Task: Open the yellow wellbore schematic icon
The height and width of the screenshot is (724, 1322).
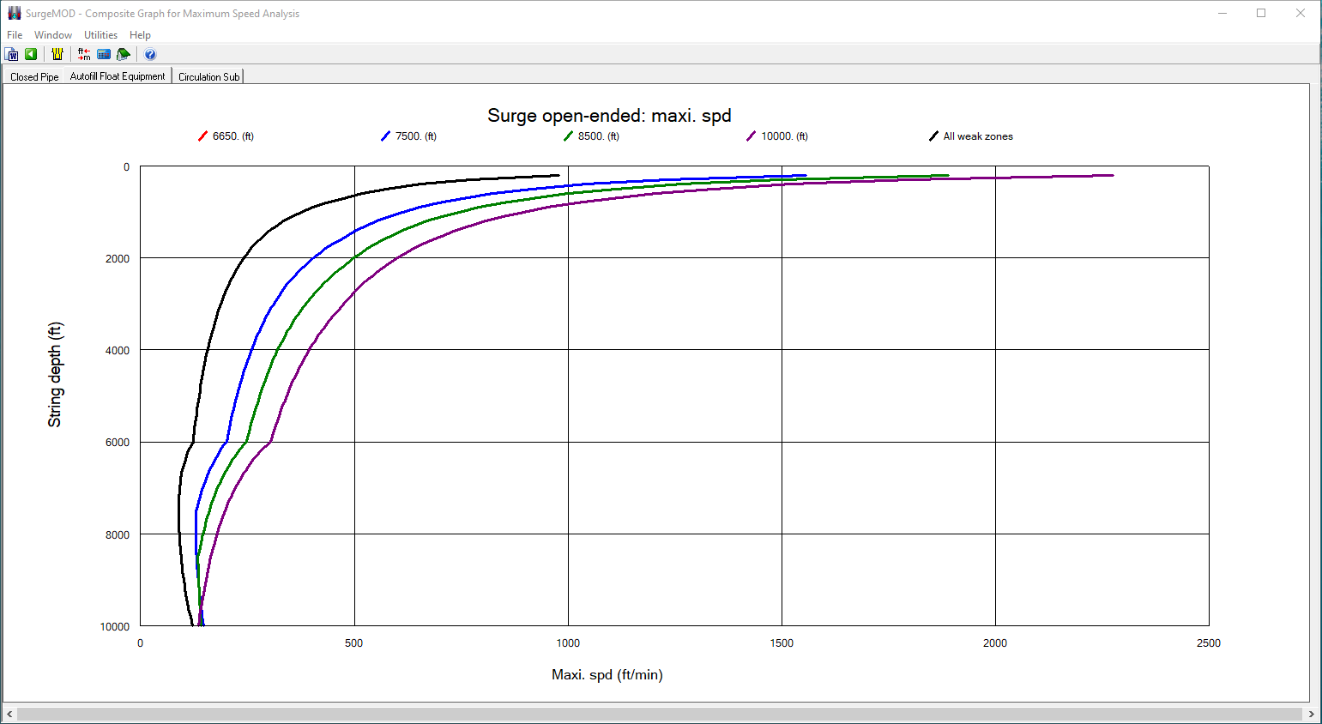Action: click(x=57, y=54)
